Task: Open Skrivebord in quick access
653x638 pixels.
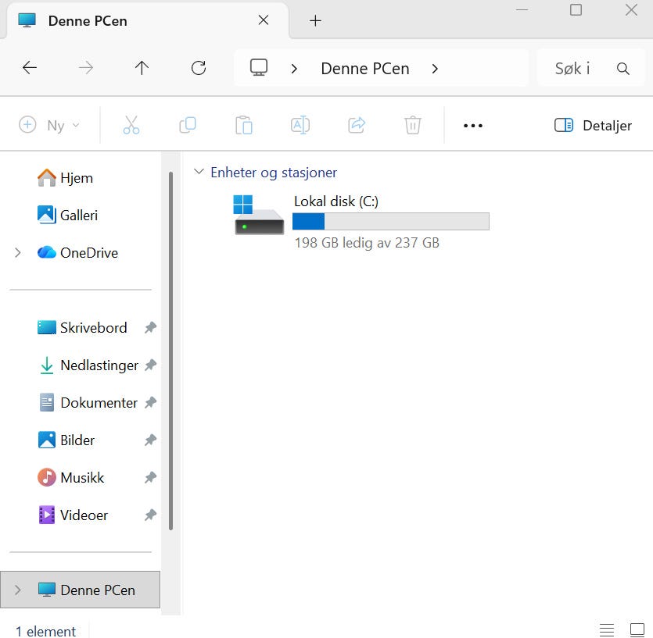Action: coord(82,328)
